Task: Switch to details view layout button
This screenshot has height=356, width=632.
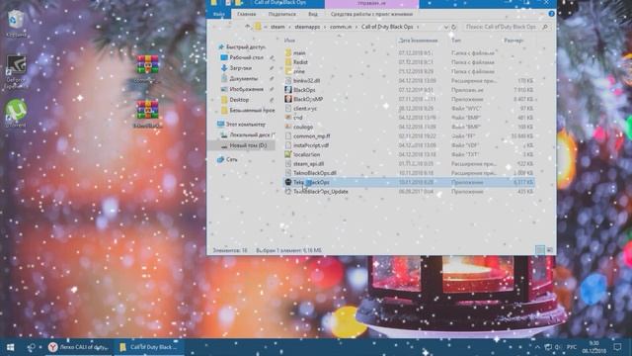Action: (540, 250)
